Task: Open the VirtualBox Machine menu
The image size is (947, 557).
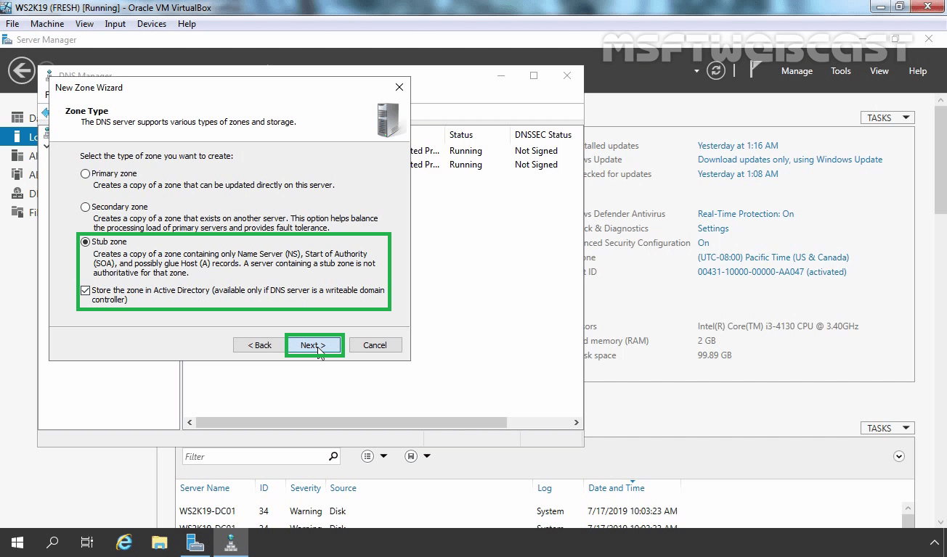Action: coord(47,24)
